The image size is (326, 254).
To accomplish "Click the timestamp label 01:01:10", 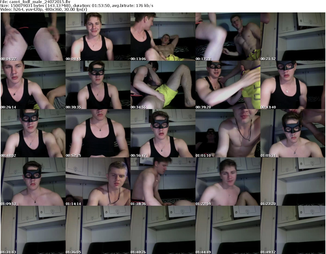I will [203, 155].
